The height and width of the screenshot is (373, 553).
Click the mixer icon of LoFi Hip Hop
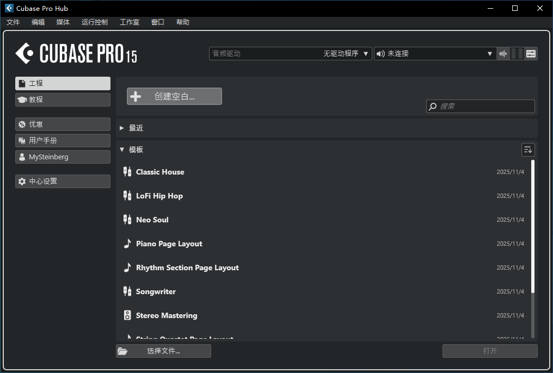[127, 196]
